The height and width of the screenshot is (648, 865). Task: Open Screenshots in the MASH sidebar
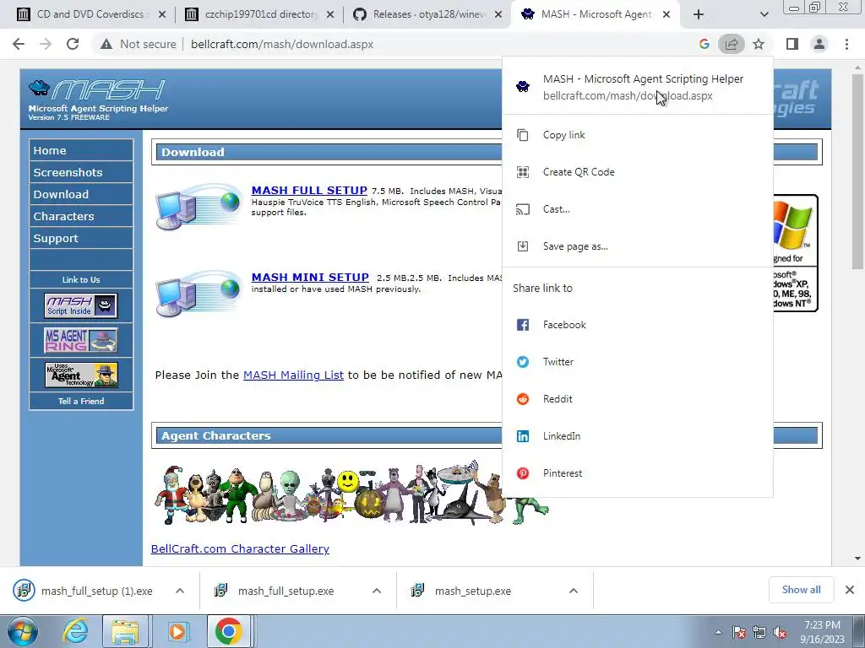(x=81, y=172)
